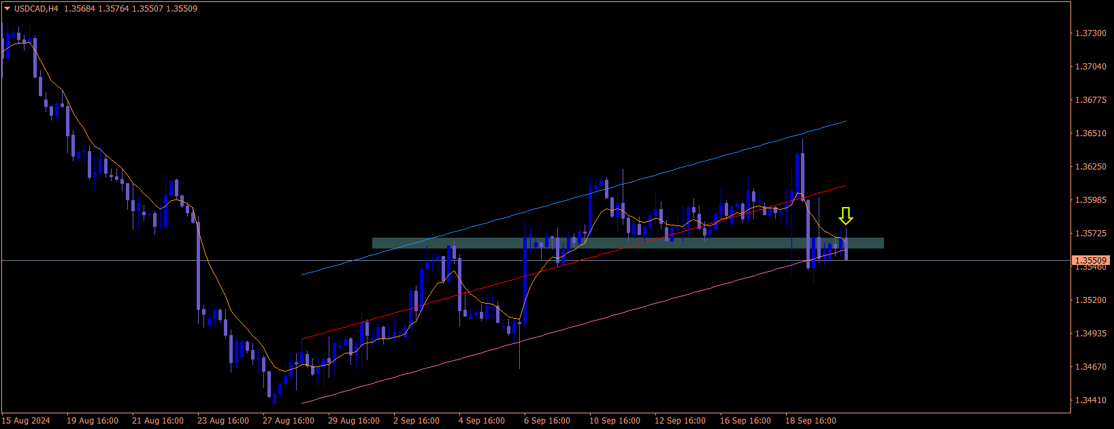The image size is (1114, 429).
Task: Click the 2 Sep 16:00 time label
Action: (x=416, y=421)
